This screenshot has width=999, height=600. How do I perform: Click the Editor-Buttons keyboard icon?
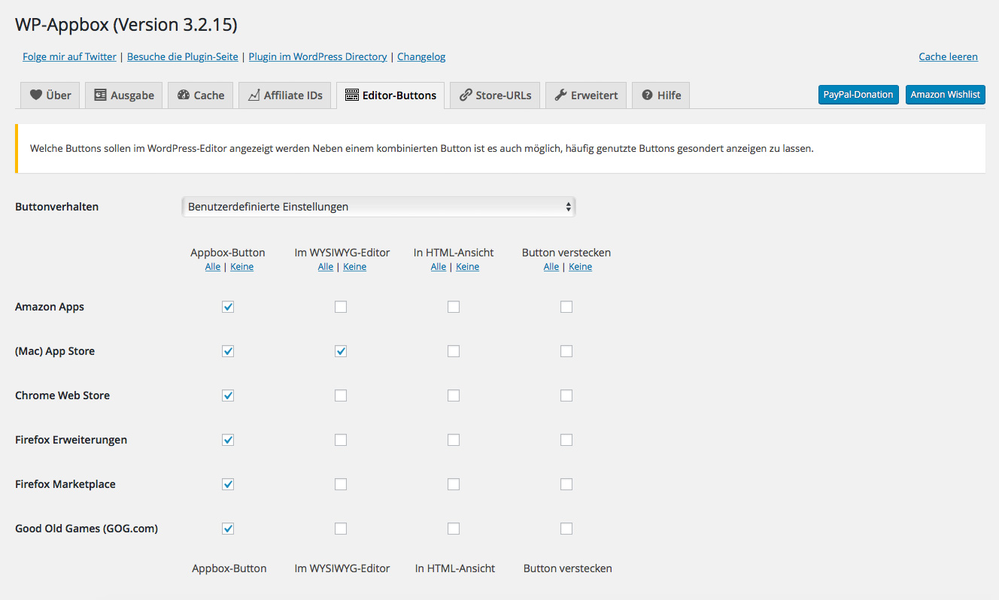tap(351, 95)
